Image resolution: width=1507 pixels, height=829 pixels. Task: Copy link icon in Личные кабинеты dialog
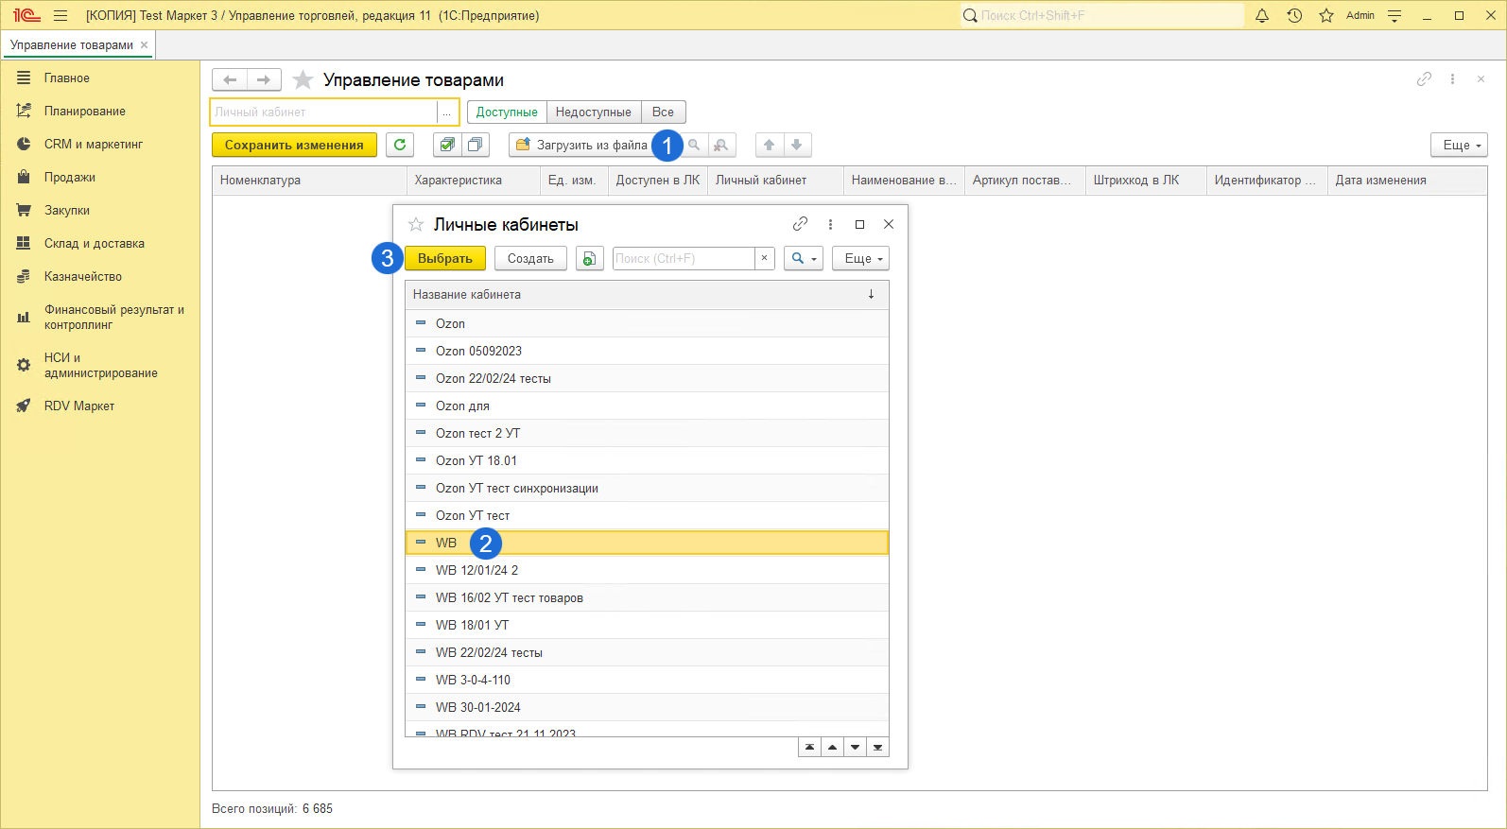tap(800, 224)
